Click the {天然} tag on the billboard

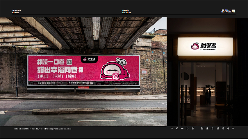58,76
